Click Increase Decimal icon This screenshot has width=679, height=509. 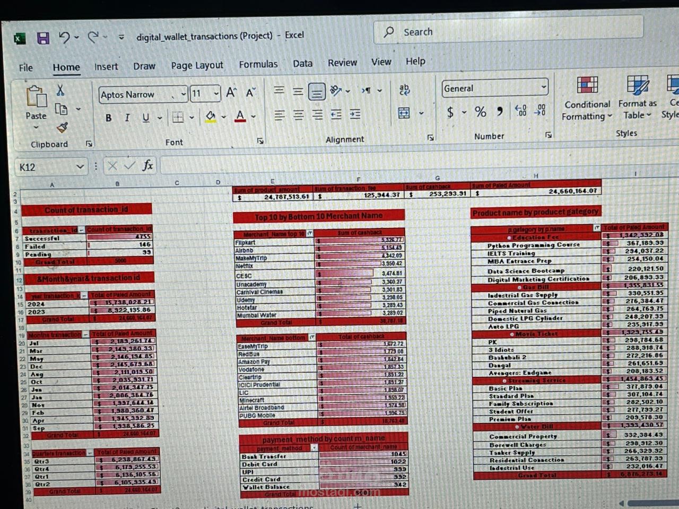[521, 110]
